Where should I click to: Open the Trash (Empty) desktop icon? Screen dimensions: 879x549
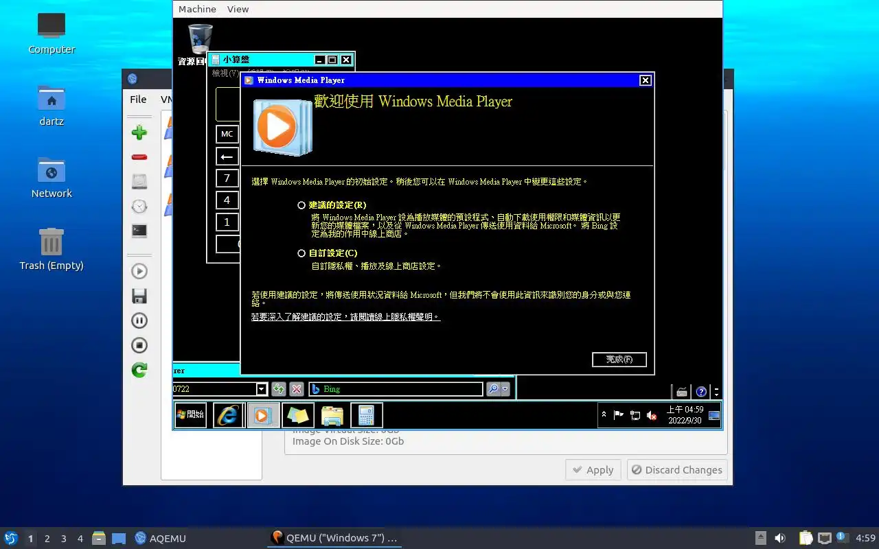[52, 250]
